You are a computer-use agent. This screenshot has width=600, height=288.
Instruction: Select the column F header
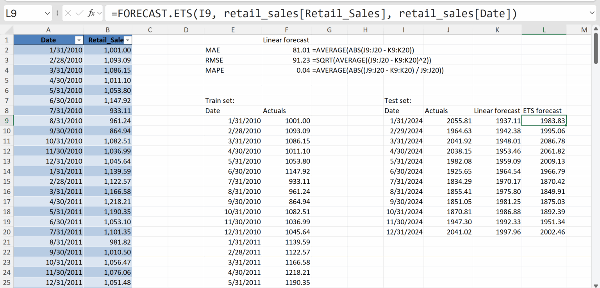286,30
